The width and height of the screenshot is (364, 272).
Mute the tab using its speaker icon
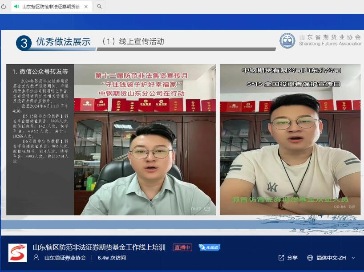17,7
